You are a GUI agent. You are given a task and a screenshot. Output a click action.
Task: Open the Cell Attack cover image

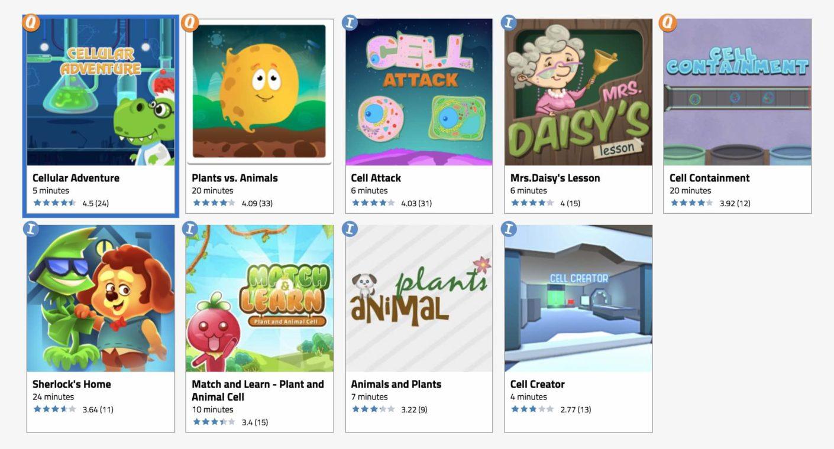pyautogui.click(x=419, y=92)
